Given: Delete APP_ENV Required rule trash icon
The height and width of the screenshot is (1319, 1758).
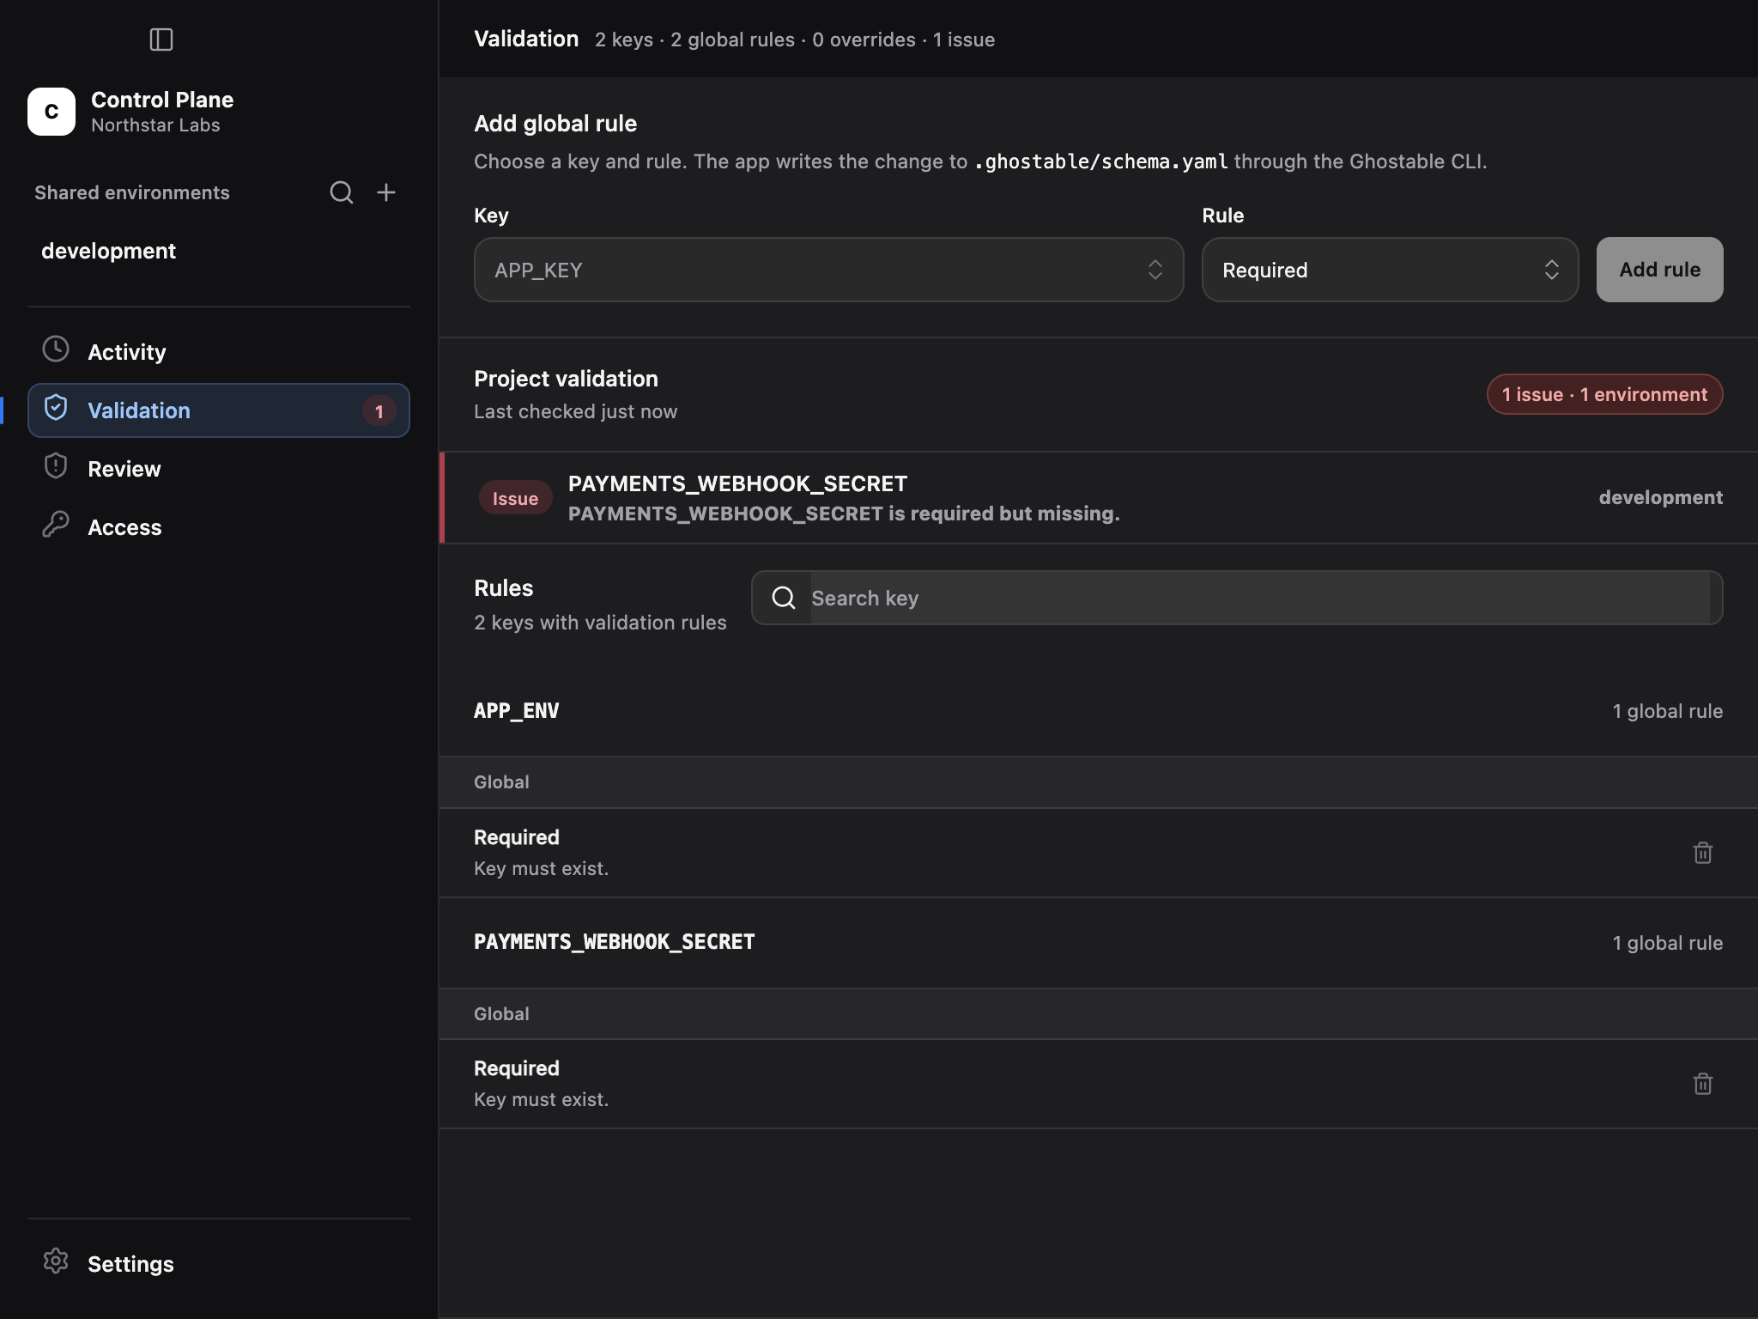Looking at the screenshot, I should (1703, 853).
